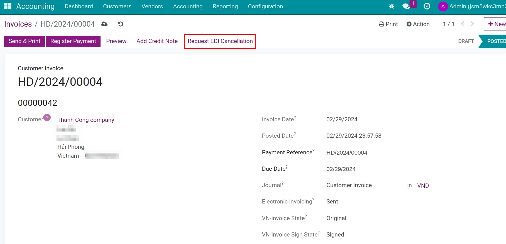Viewport: 506px width, 244px height.
Task: Click the Accounting app title
Action: [x=35, y=6]
